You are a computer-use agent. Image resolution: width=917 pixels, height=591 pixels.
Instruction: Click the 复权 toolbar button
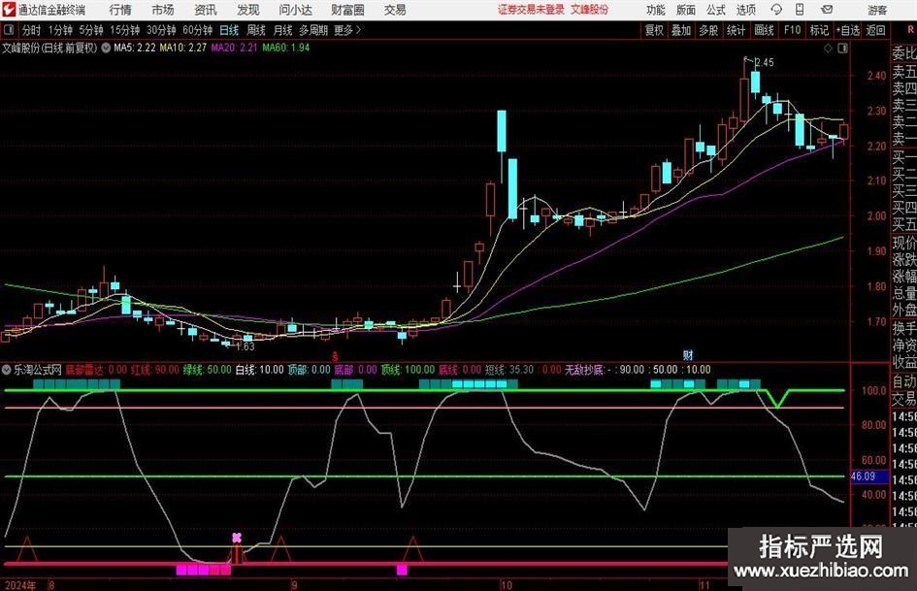coord(654,30)
